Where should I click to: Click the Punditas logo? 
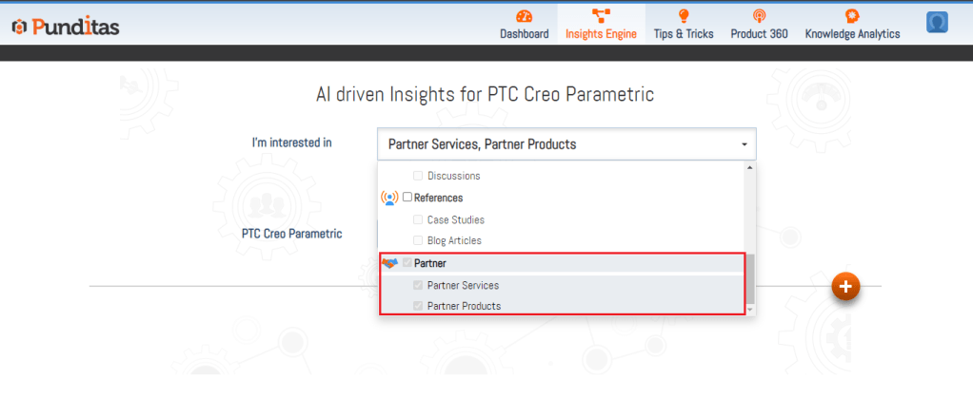click(66, 27)
